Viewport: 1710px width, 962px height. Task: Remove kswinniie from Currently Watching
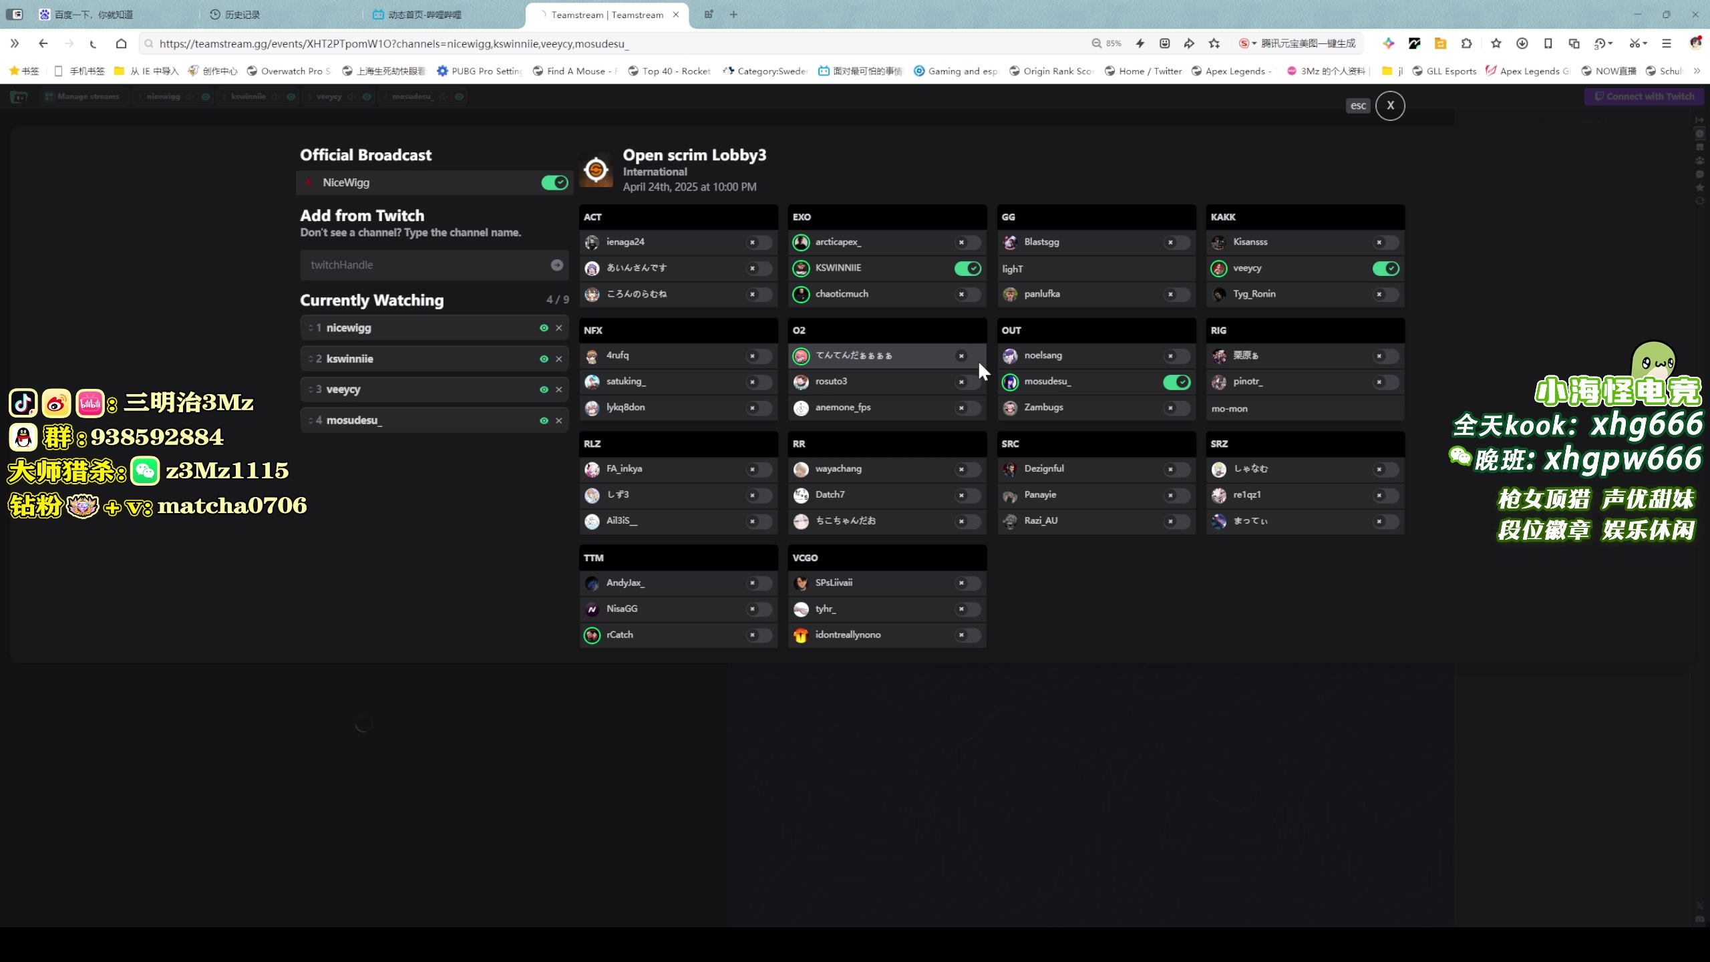point(559,359)
